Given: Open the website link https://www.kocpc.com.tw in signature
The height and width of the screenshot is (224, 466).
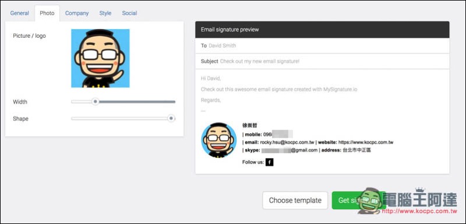Looking at the screenshot, I should click(366, 143).
